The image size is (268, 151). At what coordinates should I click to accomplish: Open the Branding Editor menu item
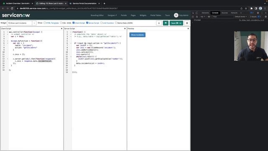[x=97, y=15]
